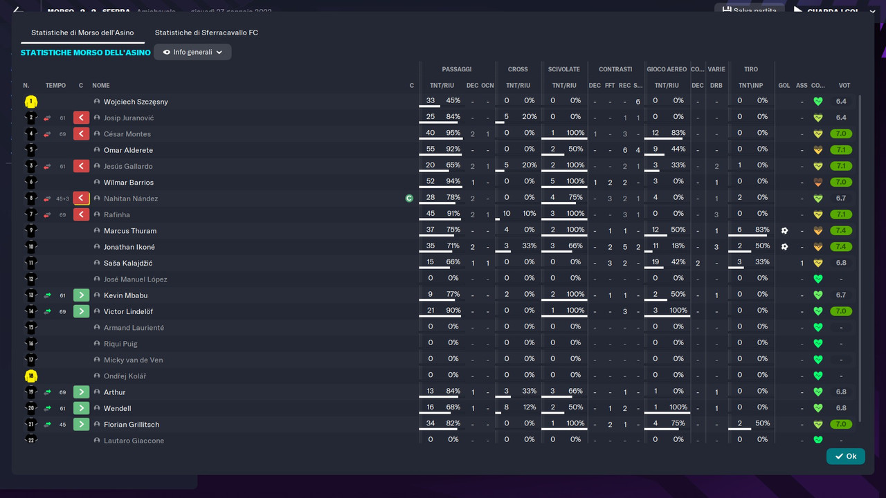
Task: Click the red substitution arrow for Rafinha
Action: 82,214
